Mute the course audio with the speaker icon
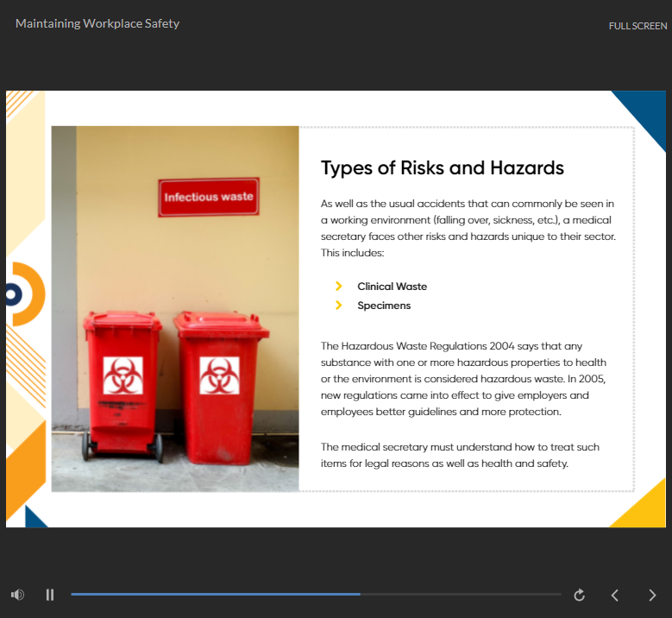Image resolution: width=672 pixels, height=618 pixels. 17,595
